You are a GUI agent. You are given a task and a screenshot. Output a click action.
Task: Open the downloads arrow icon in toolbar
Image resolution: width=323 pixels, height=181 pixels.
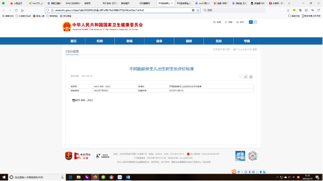click(x=288, y=10)
